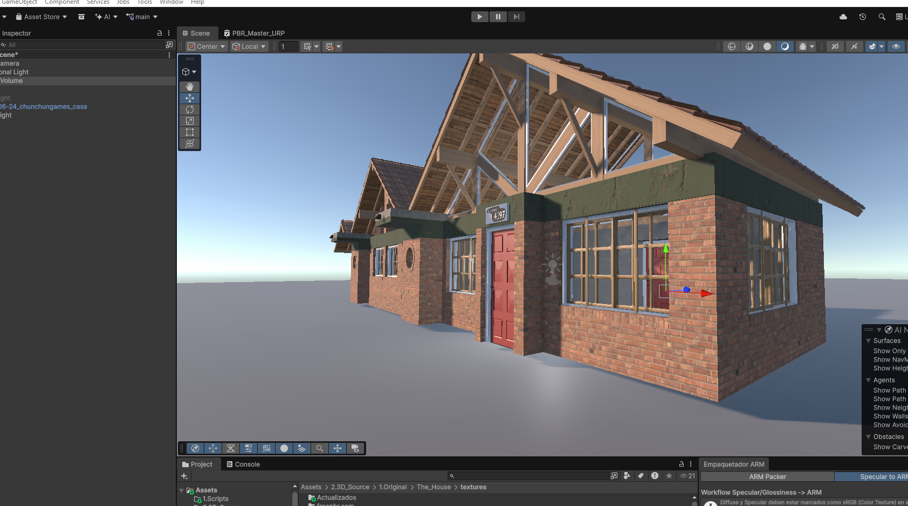Switch to the Console tab
Image resolution: width=908 pixels, height=506 pixels.
point(243,464)
